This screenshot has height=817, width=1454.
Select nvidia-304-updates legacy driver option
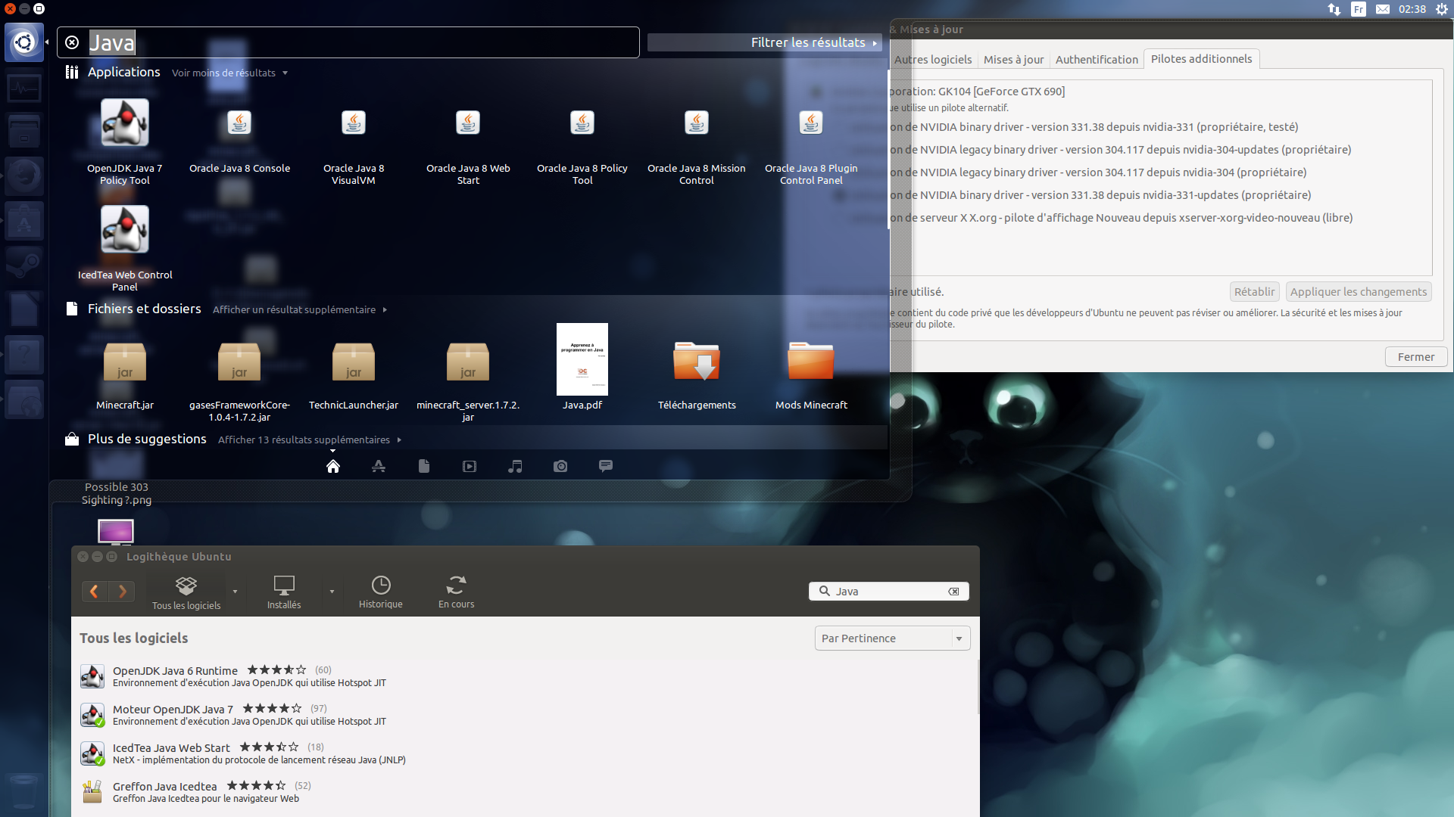tap(1119, 150)
